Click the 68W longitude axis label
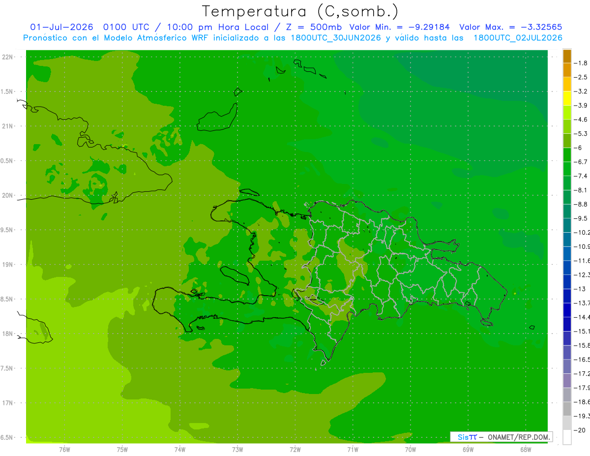This screenshot has width=590, height=456. point(526,450)
